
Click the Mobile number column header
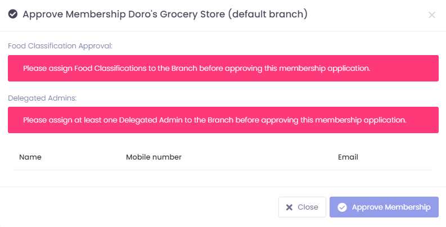154,157
